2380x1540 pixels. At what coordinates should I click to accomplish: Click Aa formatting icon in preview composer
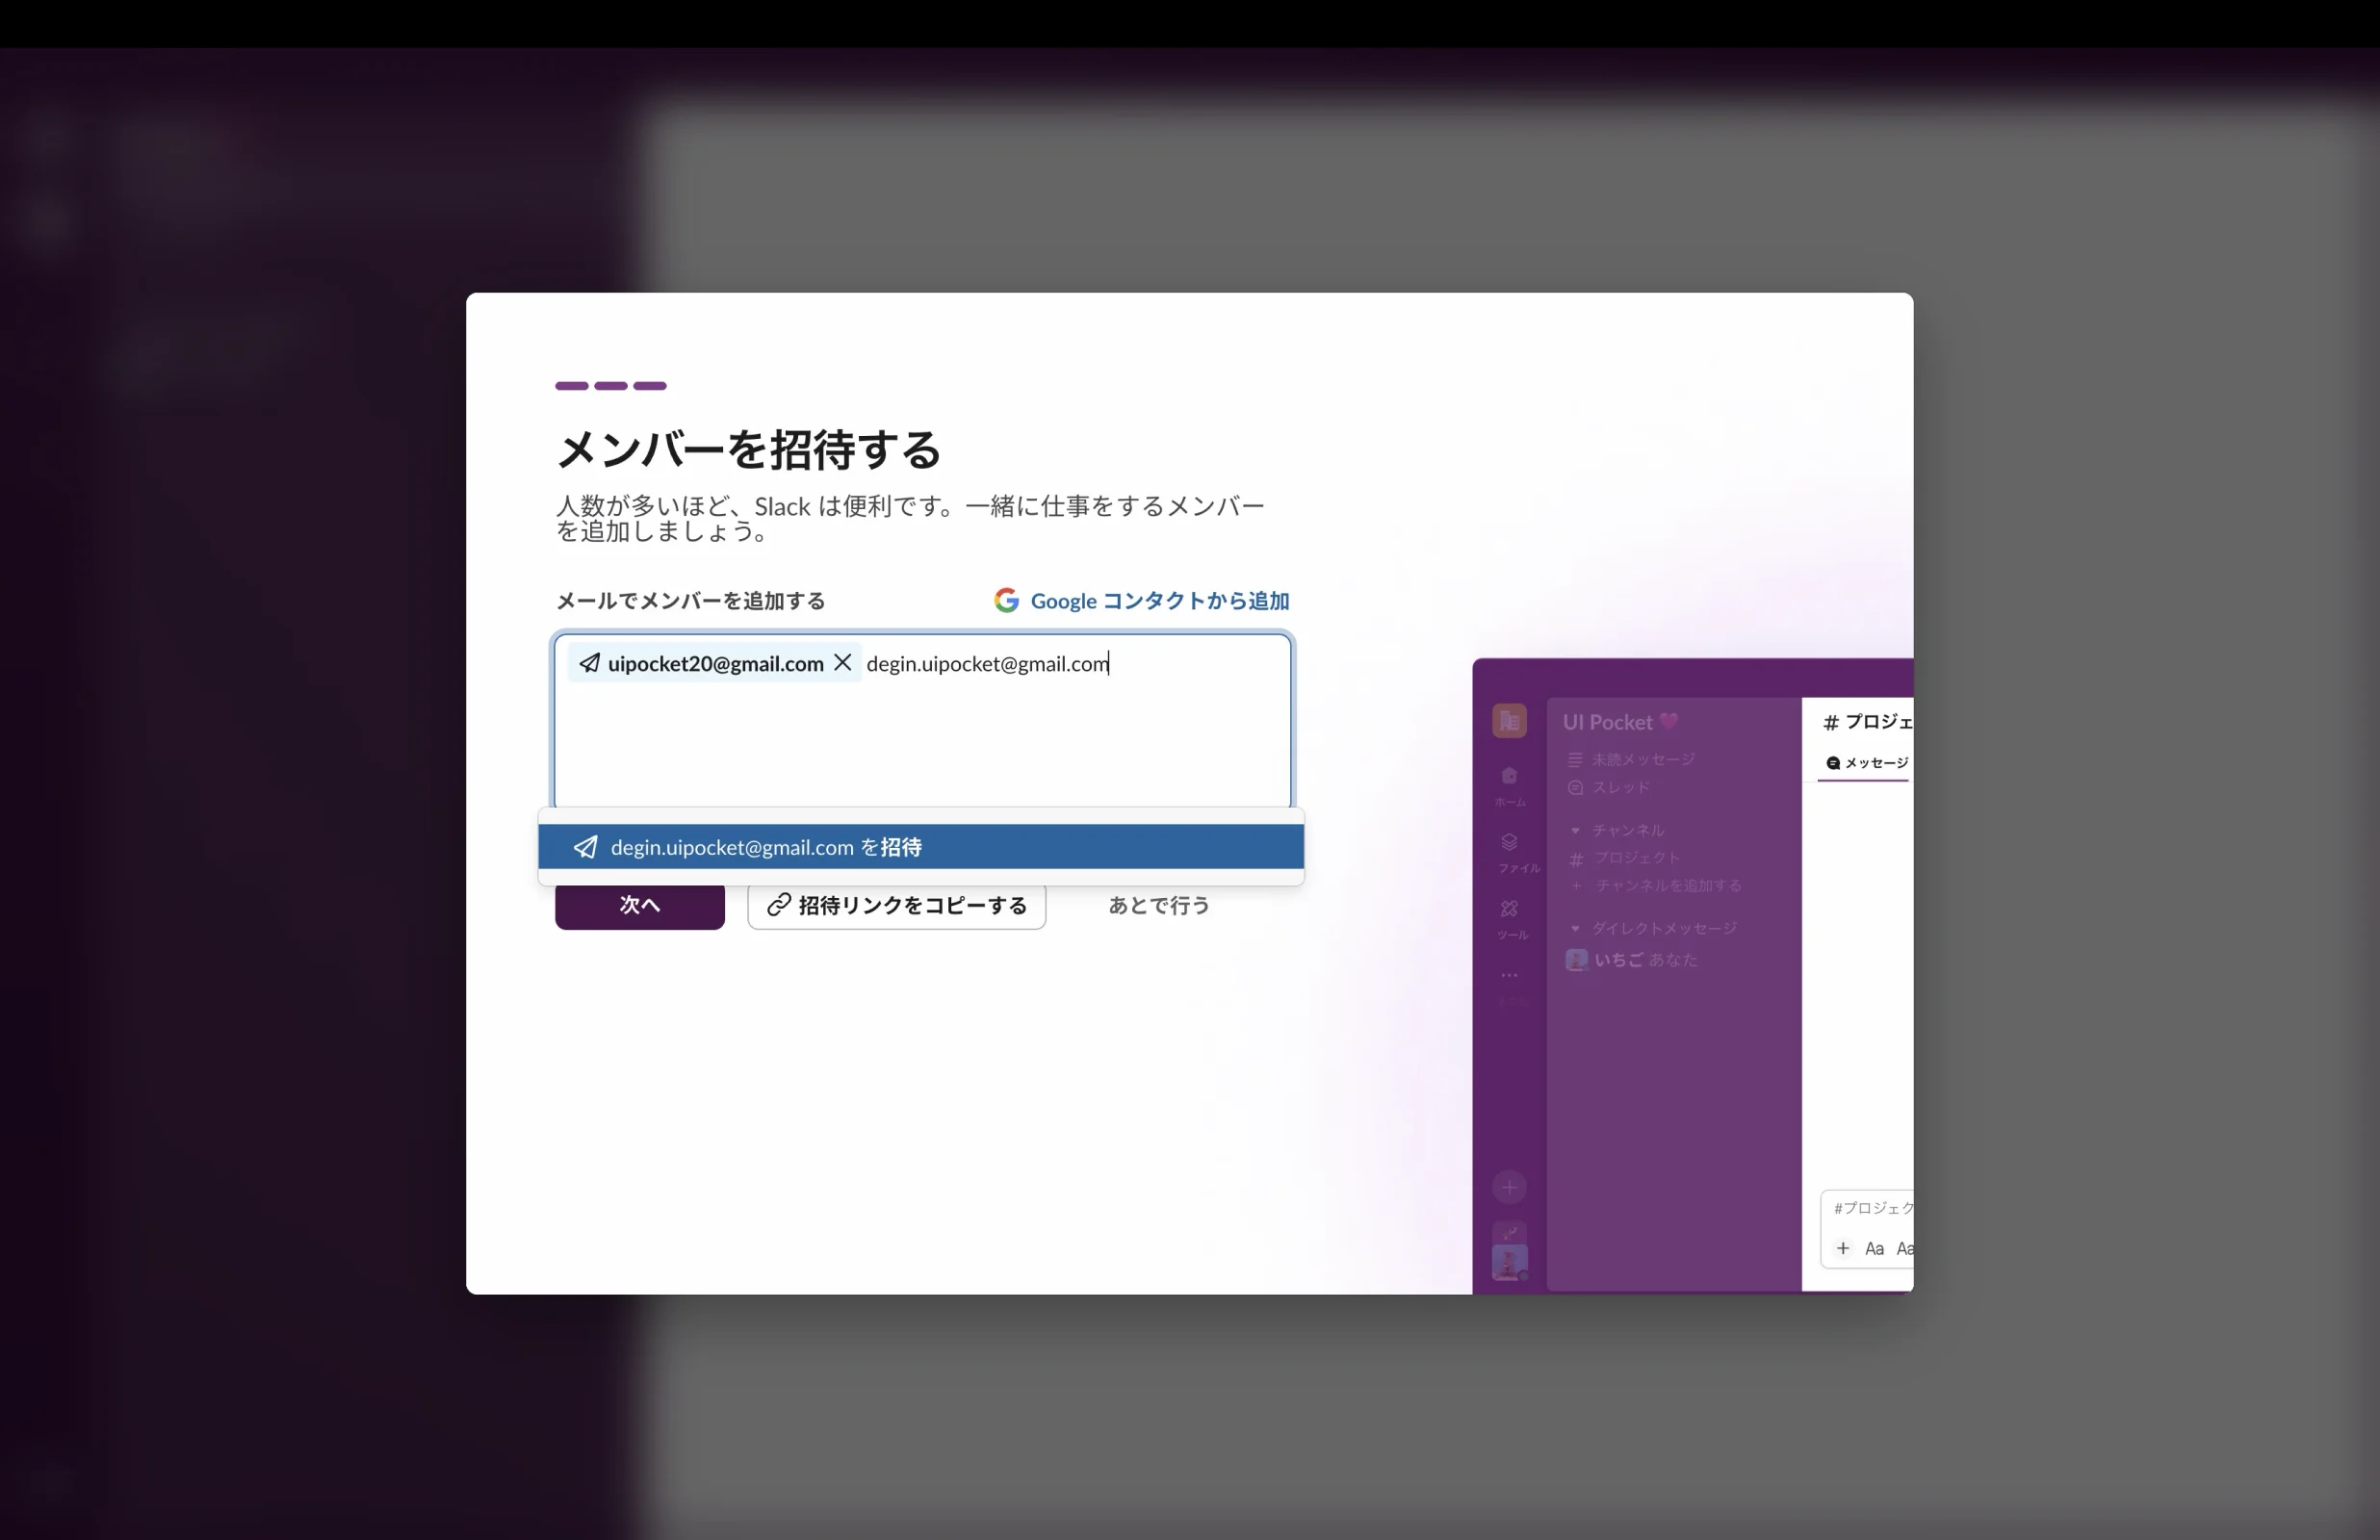click(1874, 1249)
